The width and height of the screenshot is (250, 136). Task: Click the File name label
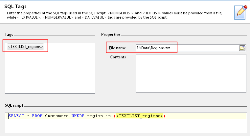117,48
